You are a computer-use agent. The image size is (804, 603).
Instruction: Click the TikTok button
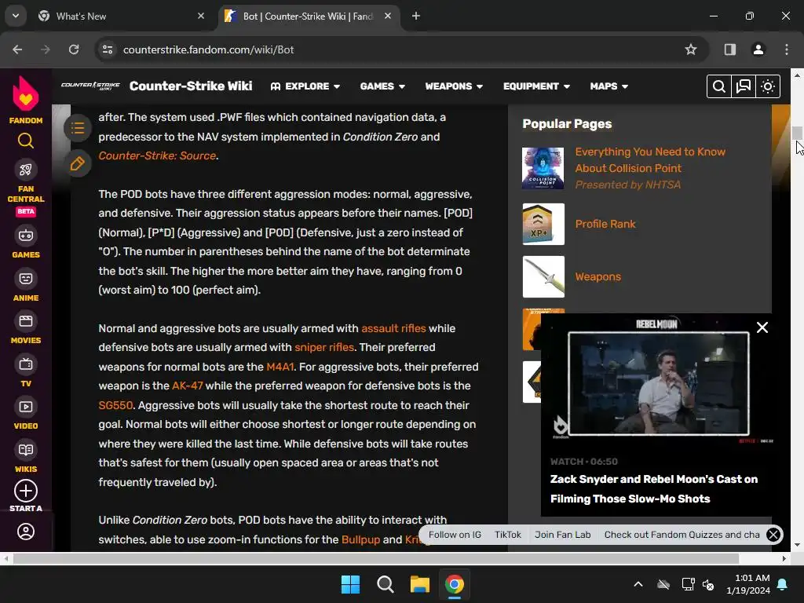click(508, 535)
